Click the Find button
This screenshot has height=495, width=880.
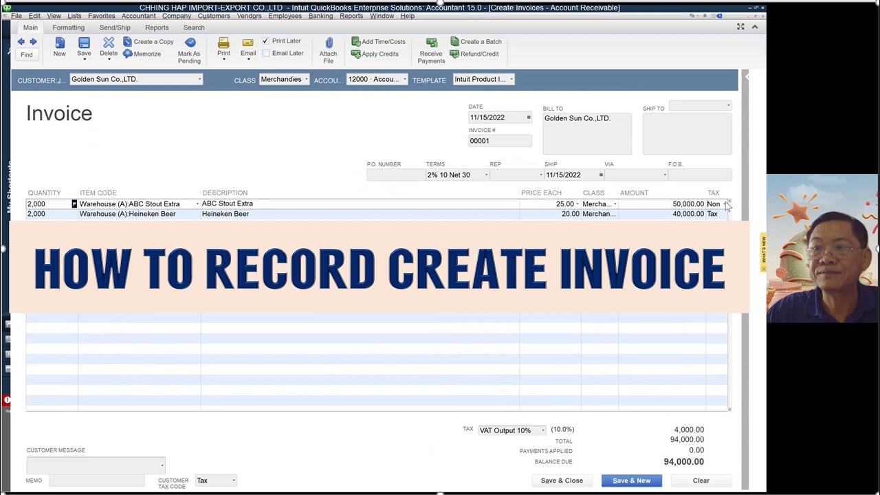click(26, 54)
